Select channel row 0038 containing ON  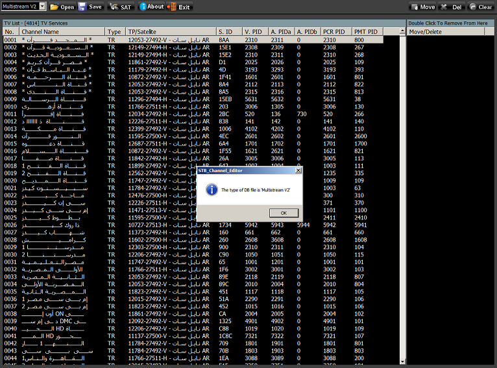point(193,313)
